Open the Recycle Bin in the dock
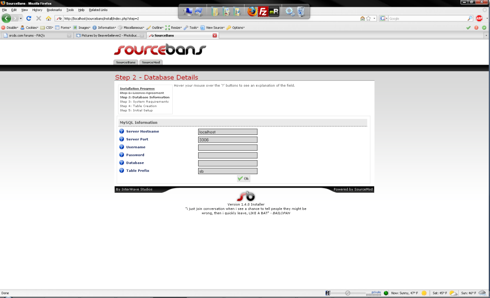This screenshot has width=490, height=298. (301, 12)
